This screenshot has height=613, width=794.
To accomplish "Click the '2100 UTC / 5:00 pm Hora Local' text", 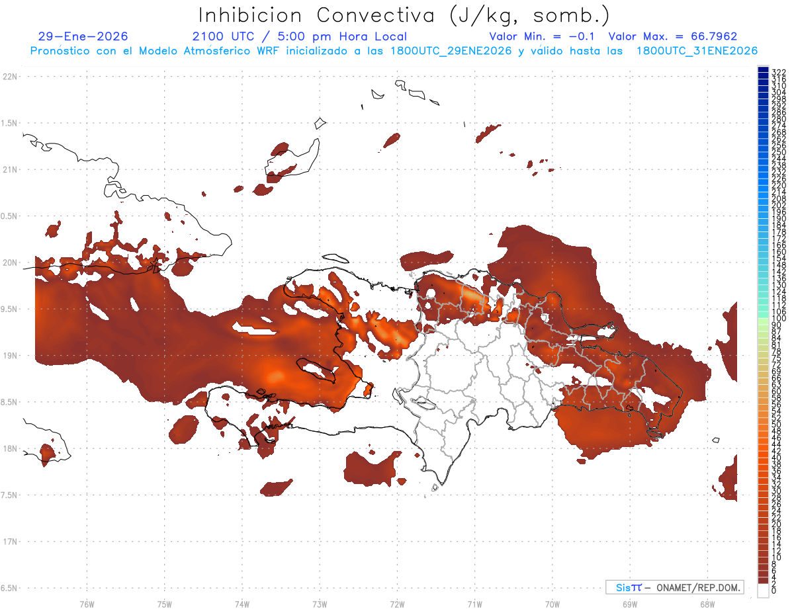I will pos(300,36).
